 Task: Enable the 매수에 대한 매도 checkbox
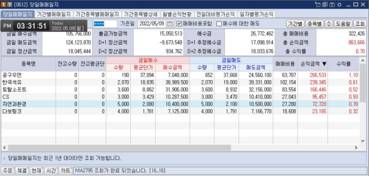219,24
